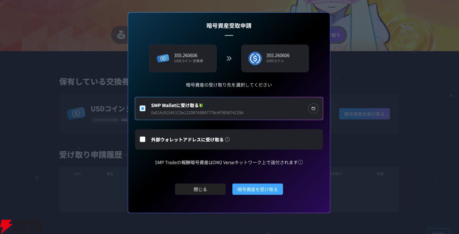The image size is (459, 234).
Task: Click the blue USD Coin logo
Action: click(255, 58)
